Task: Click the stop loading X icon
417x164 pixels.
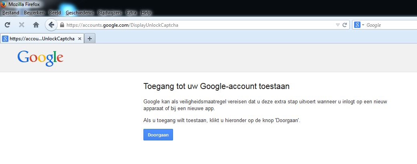Action: pos(22,25)
